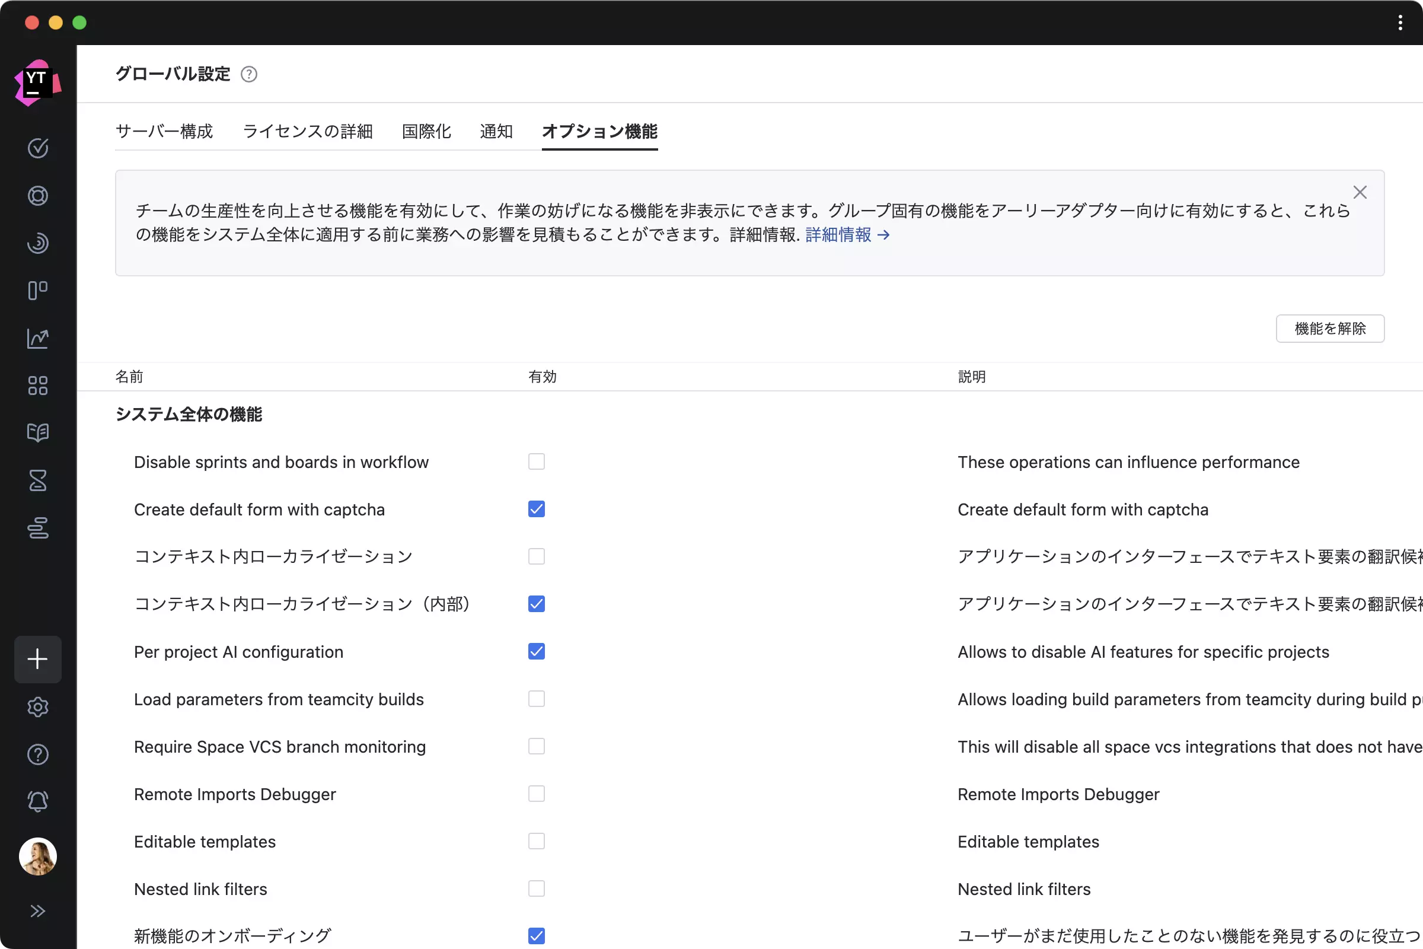Click the 機能を解除 button
The image size is (1423, 949).
click(x=1330, y=329)
